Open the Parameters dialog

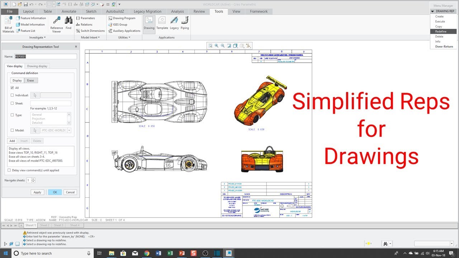[x=85, y=18]
